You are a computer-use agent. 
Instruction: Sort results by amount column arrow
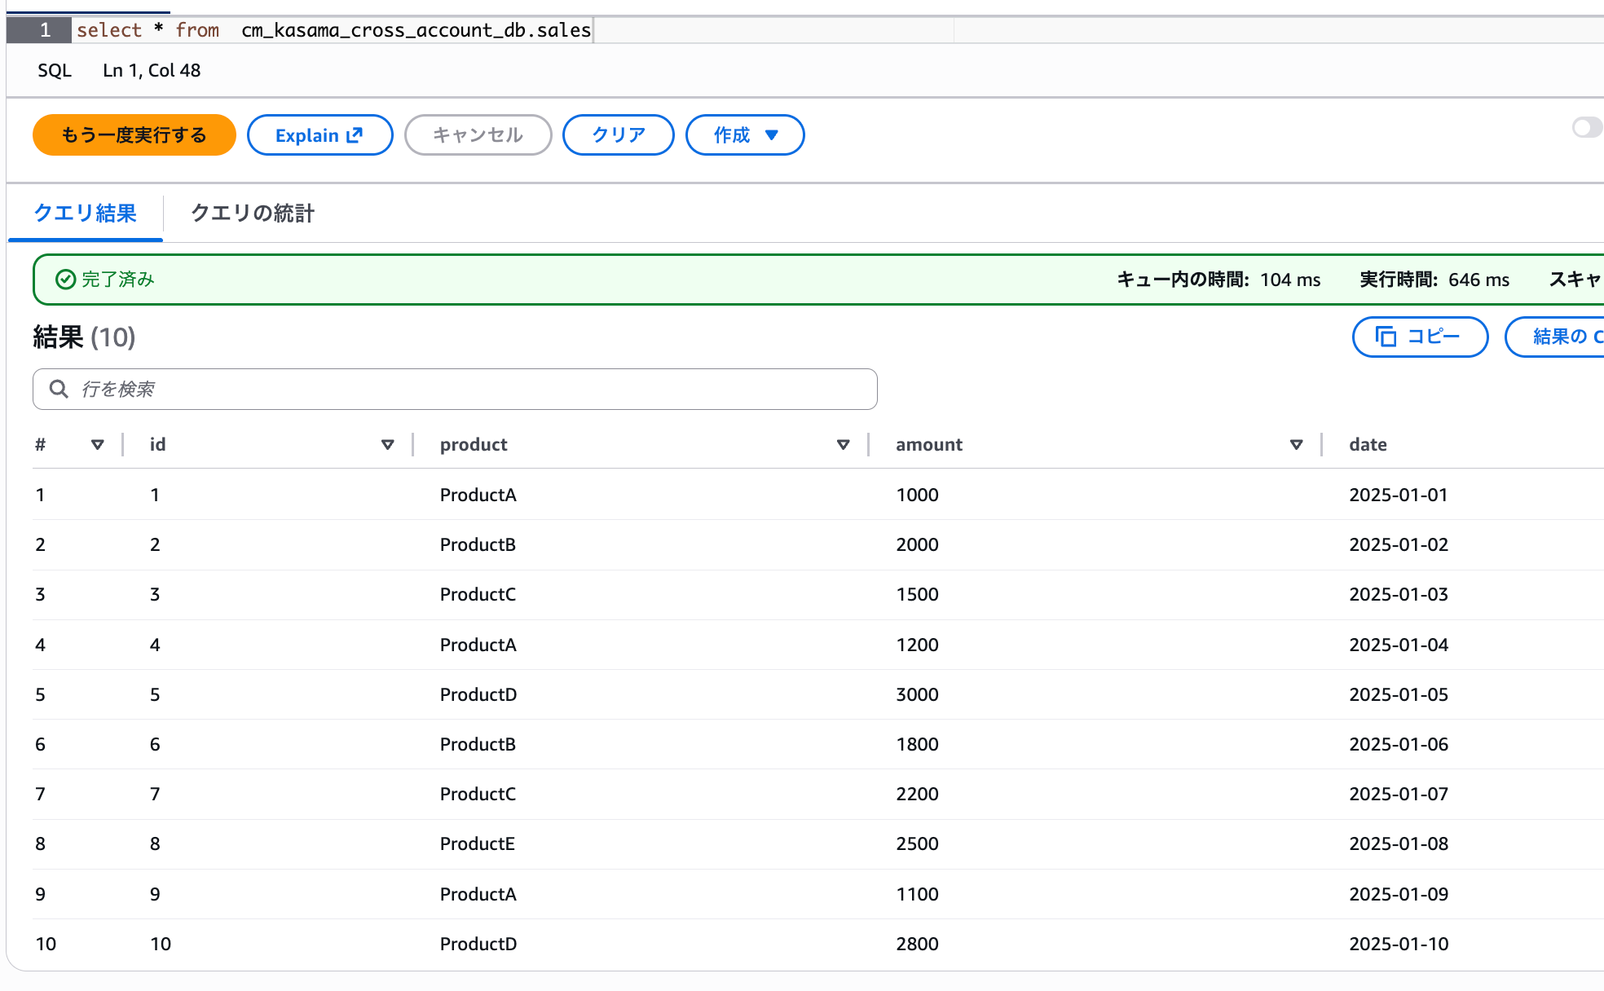pyautogui.click(x=1297, y=444)
